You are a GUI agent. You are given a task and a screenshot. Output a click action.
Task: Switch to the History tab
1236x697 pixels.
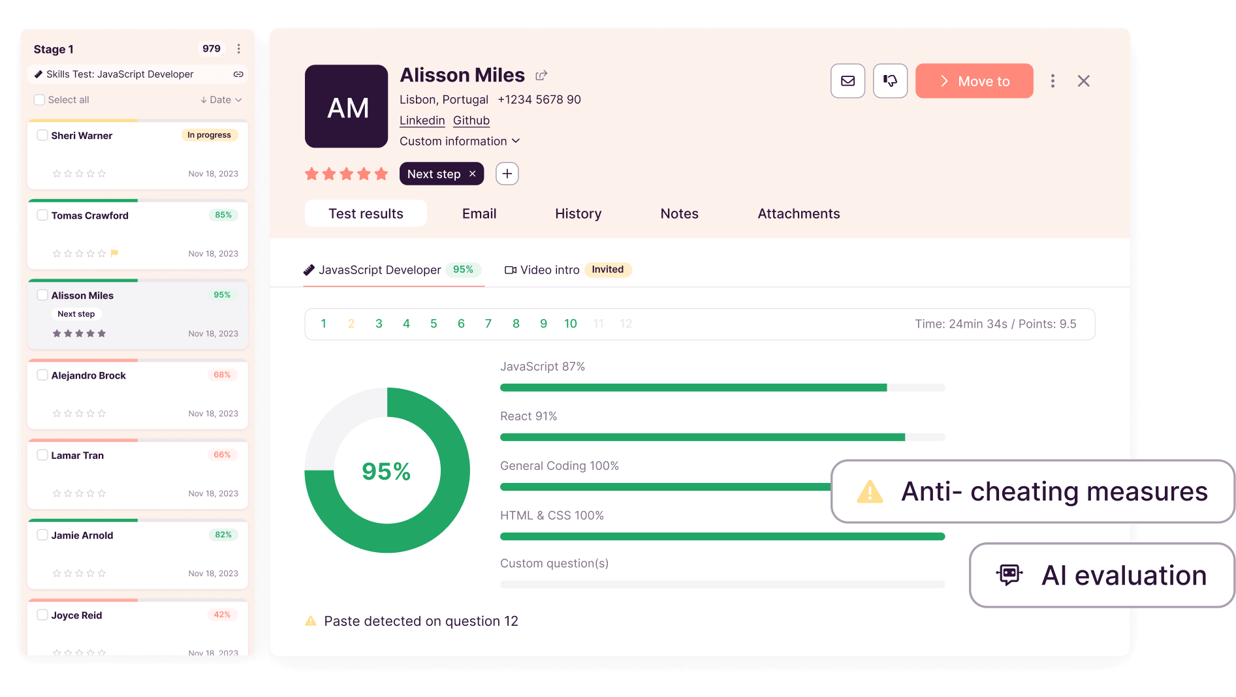pyautogui.click(x=578, y=213)
